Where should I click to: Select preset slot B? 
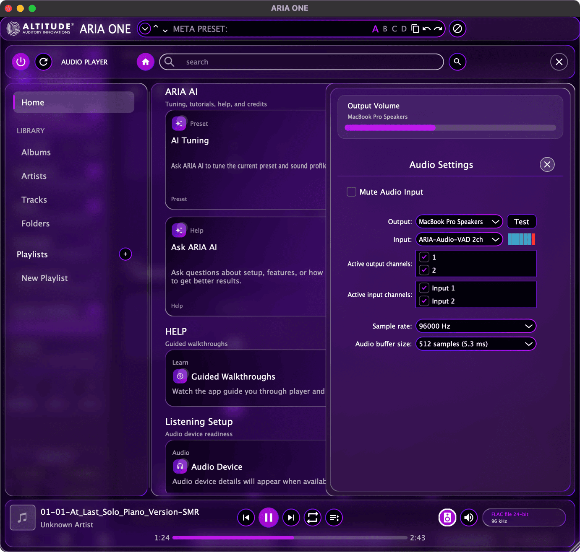pyautogui.click(x=385, y=29)
